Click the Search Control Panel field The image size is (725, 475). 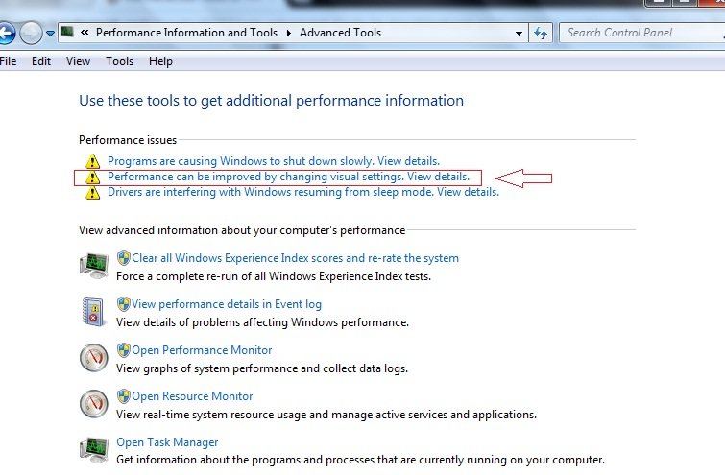[639, 33]
